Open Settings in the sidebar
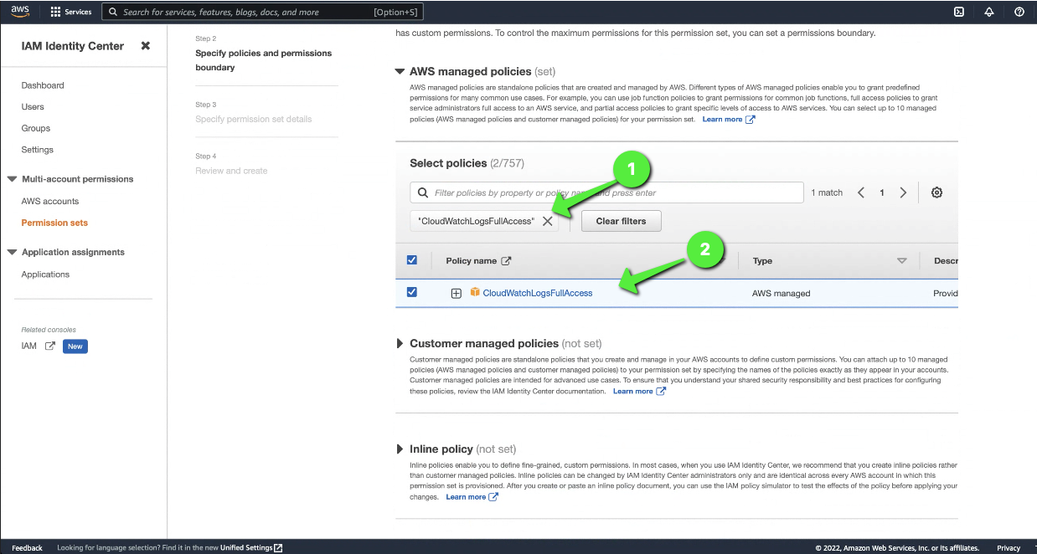1037x554 pixels. click(x=38, y=150)
